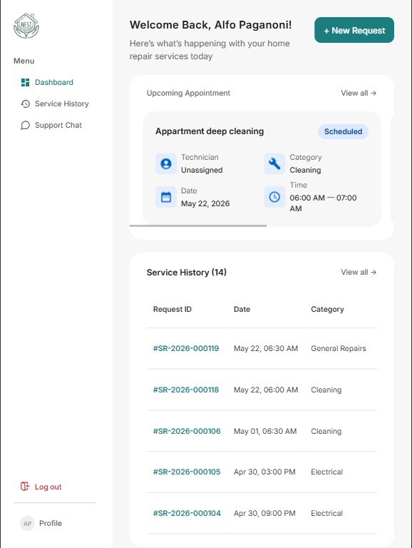This screenshot has width=412, height=548.
Task: Click the Upcoming Appointment heading
Action: click(x=188, y=93)
